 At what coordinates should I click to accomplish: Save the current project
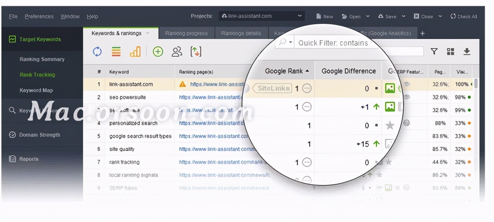coord(387,17)
